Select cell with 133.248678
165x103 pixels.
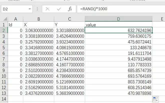(119, 47)
